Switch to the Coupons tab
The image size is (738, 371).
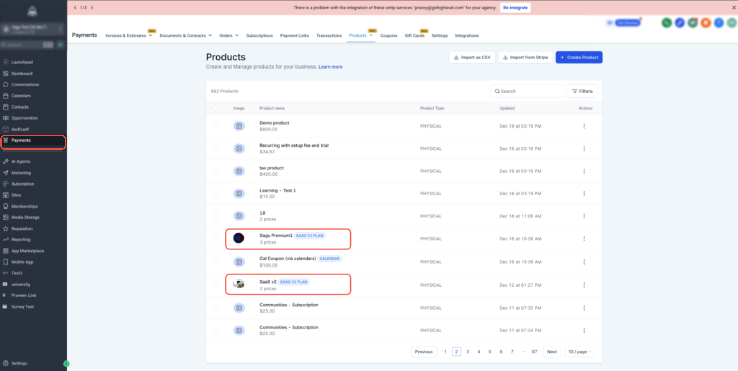point(388,35)
